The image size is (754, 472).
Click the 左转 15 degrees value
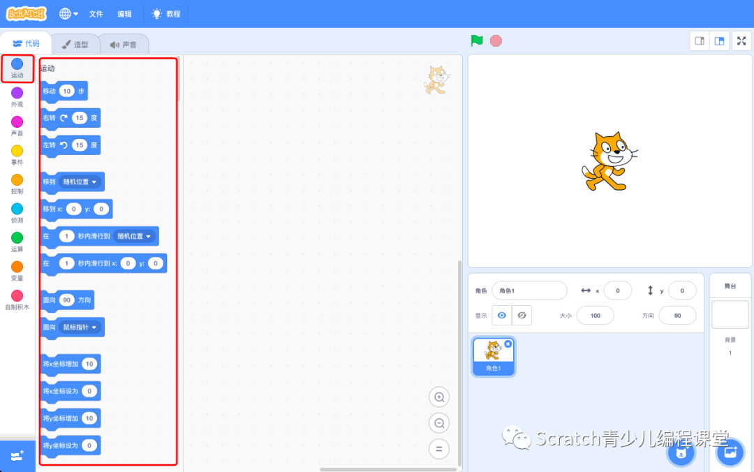coord(80,145)
